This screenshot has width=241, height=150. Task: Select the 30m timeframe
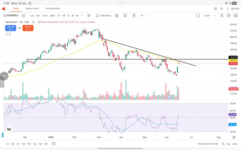(x=52, y=16)
